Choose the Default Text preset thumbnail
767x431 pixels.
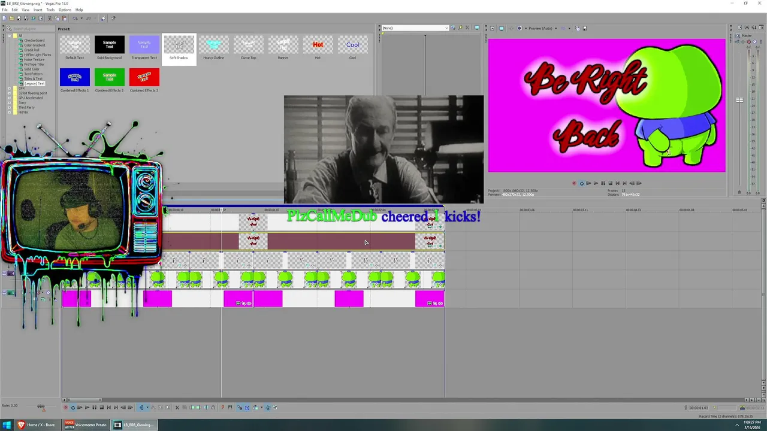(x=74, y=45)
